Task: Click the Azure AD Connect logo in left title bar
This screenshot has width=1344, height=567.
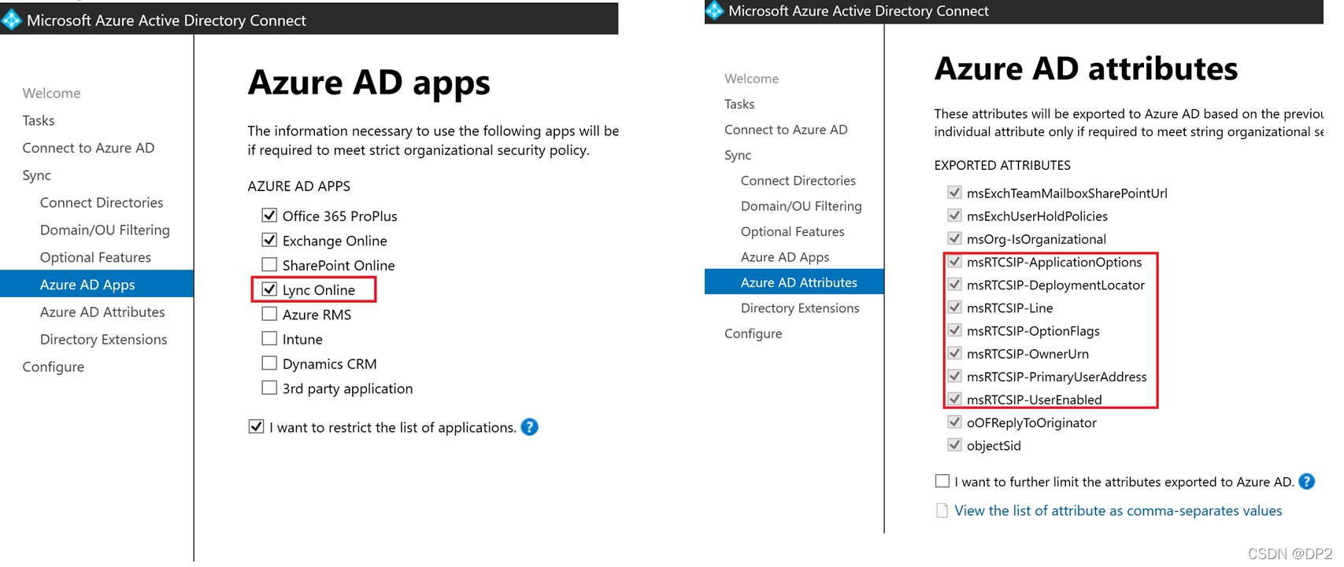Action: click(12, 20)
